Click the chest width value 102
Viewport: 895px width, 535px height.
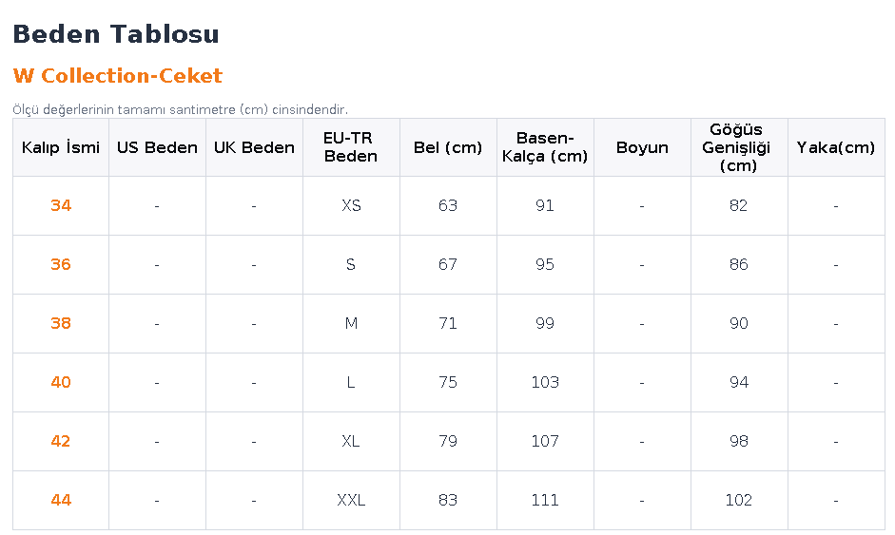[739, 500]
